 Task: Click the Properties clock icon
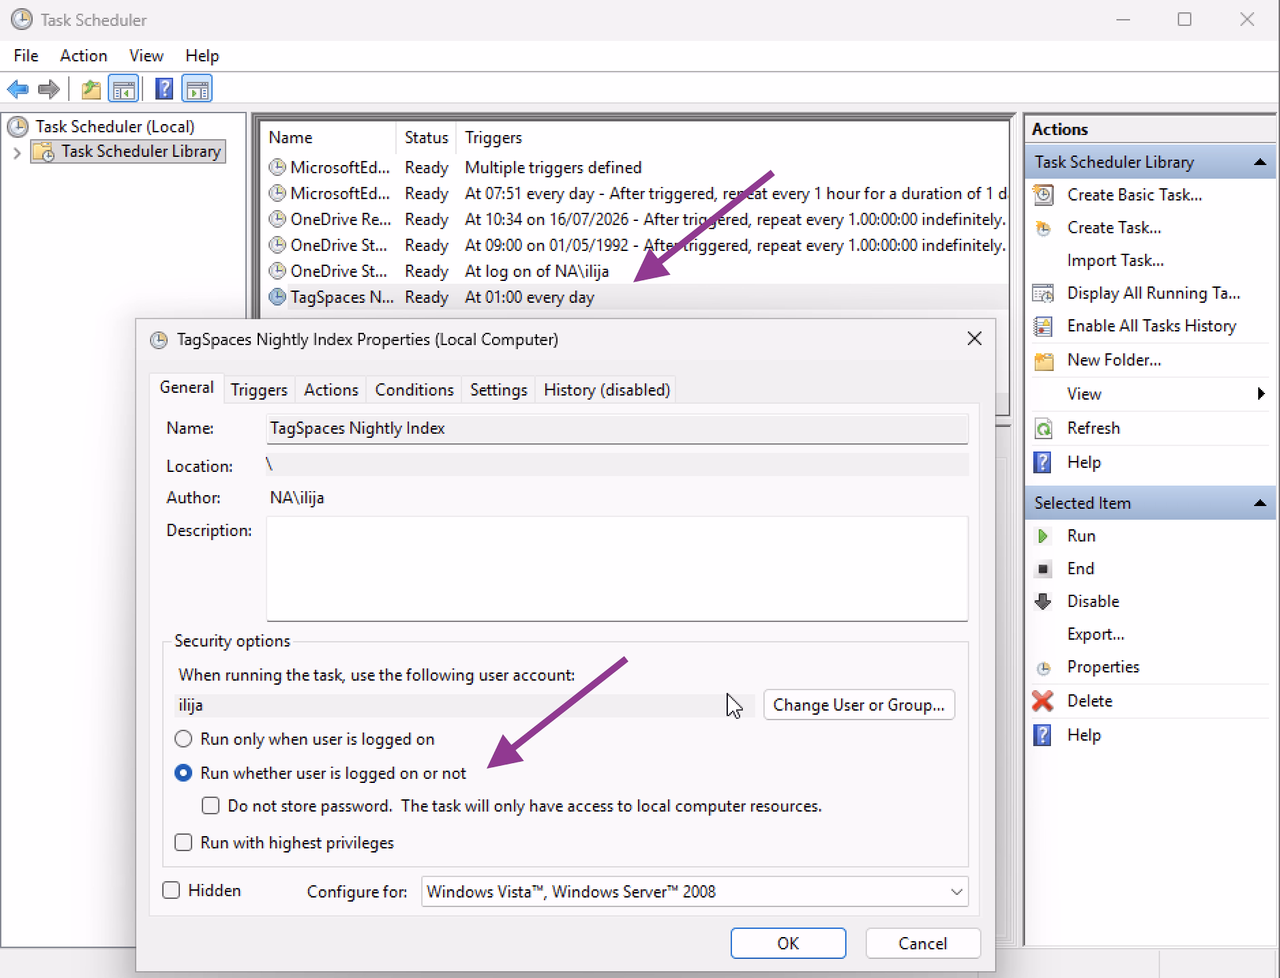point(1043,668)
